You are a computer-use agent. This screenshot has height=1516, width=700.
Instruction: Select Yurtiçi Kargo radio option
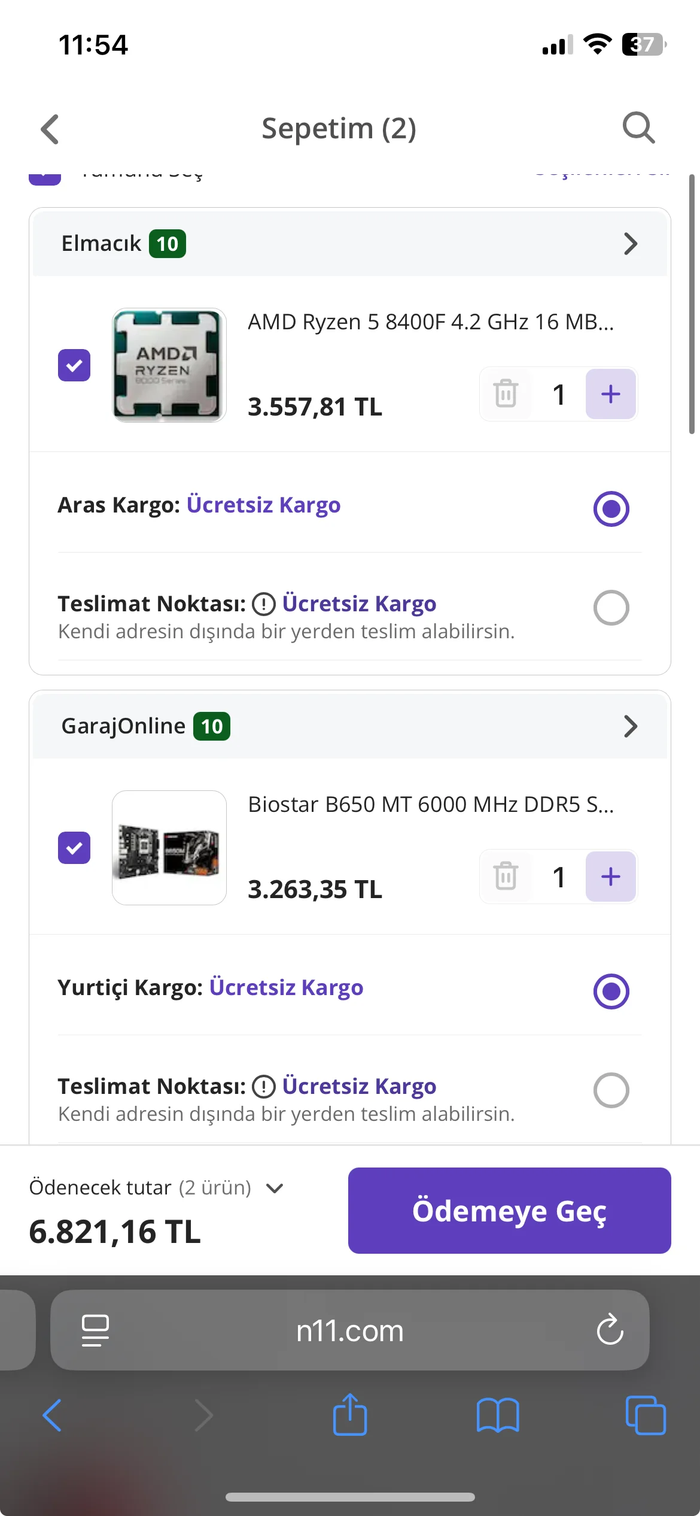(611, 992)
